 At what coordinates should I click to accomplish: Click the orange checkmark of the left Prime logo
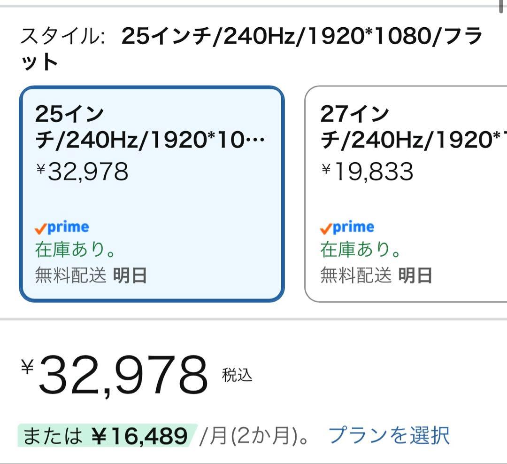click(x=41, y=229)
